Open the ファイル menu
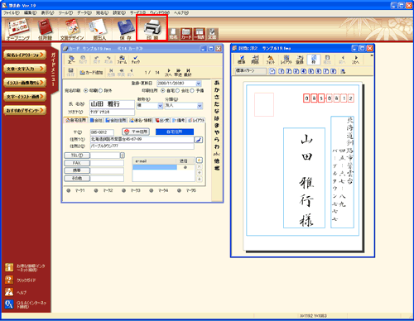This screenshot has width=414, height=321. coord(12,12)
